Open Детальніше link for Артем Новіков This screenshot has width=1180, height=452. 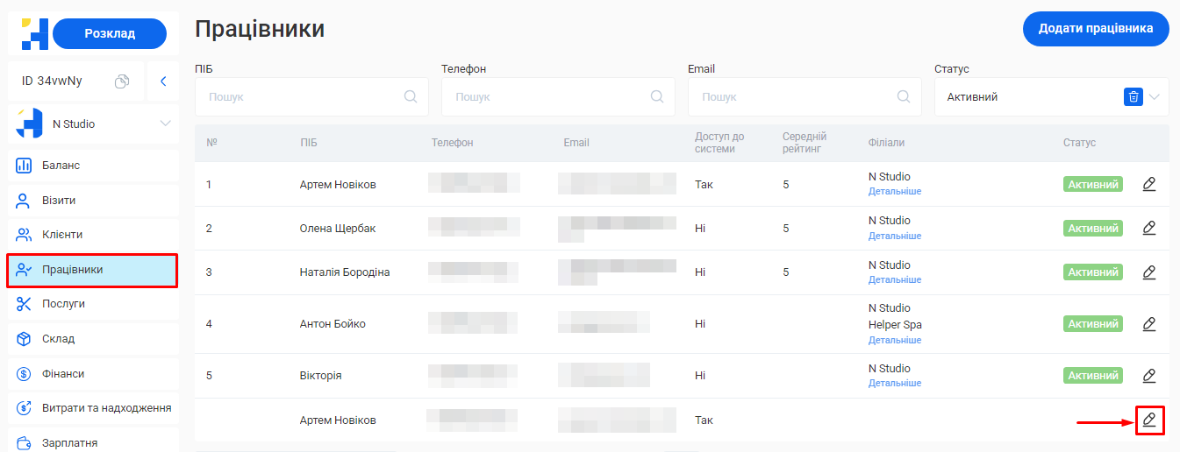(x=894, y=191)
